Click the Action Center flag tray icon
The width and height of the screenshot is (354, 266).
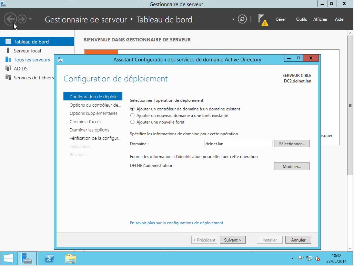pos(301,258)
